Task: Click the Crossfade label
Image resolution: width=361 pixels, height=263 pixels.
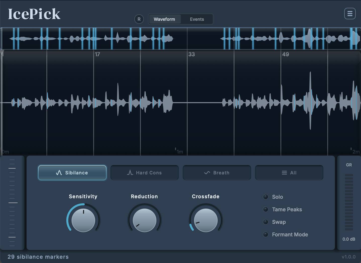Action: coord(206,196)
